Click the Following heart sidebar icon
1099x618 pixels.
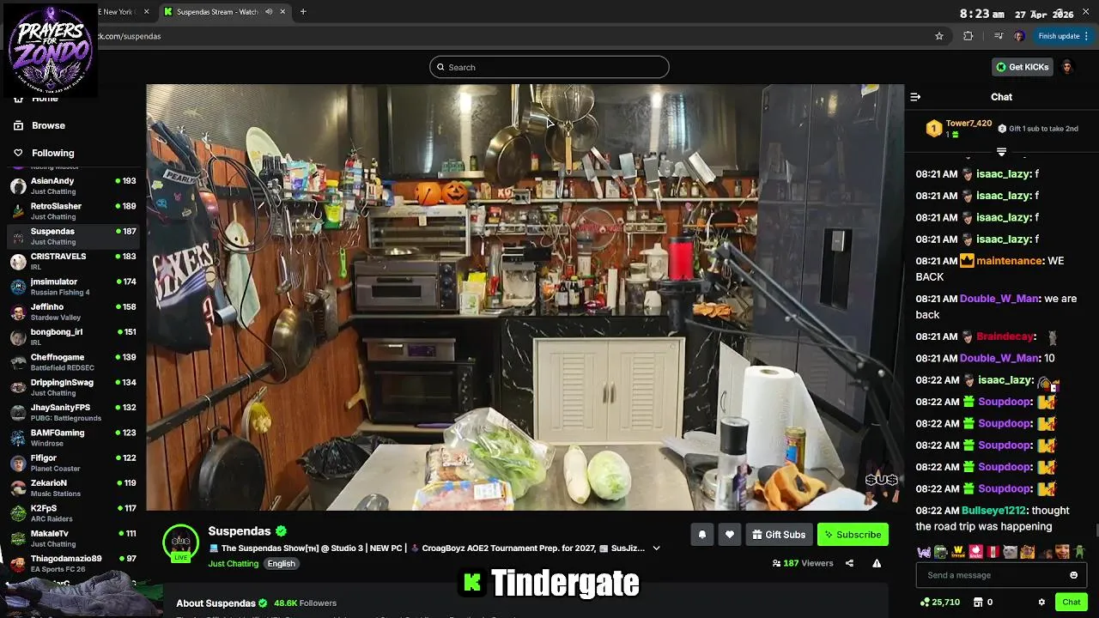(x=18, y=153)
